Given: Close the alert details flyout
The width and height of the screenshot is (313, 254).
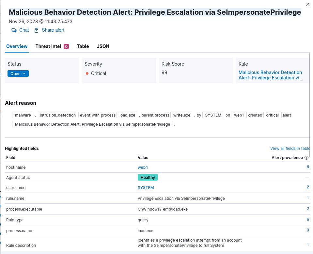Looking at the screenshot, I should click(307, 4).
